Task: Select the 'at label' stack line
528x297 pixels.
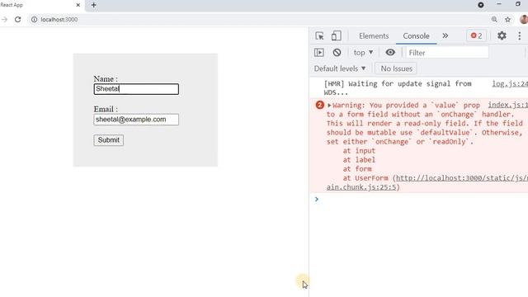Action: (359, 159)
